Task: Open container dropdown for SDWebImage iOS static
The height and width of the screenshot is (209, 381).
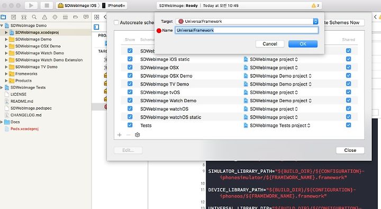Action: [271, 59]
